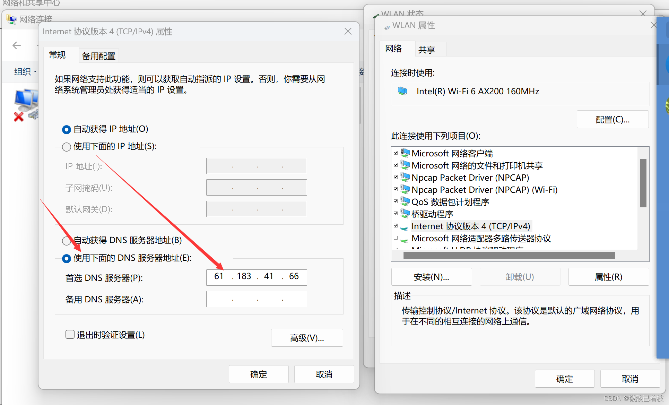
Task: Uncheck Internet 协议版本 4 (TCP/IPv4) checkbox
Action: coord(396,226)
